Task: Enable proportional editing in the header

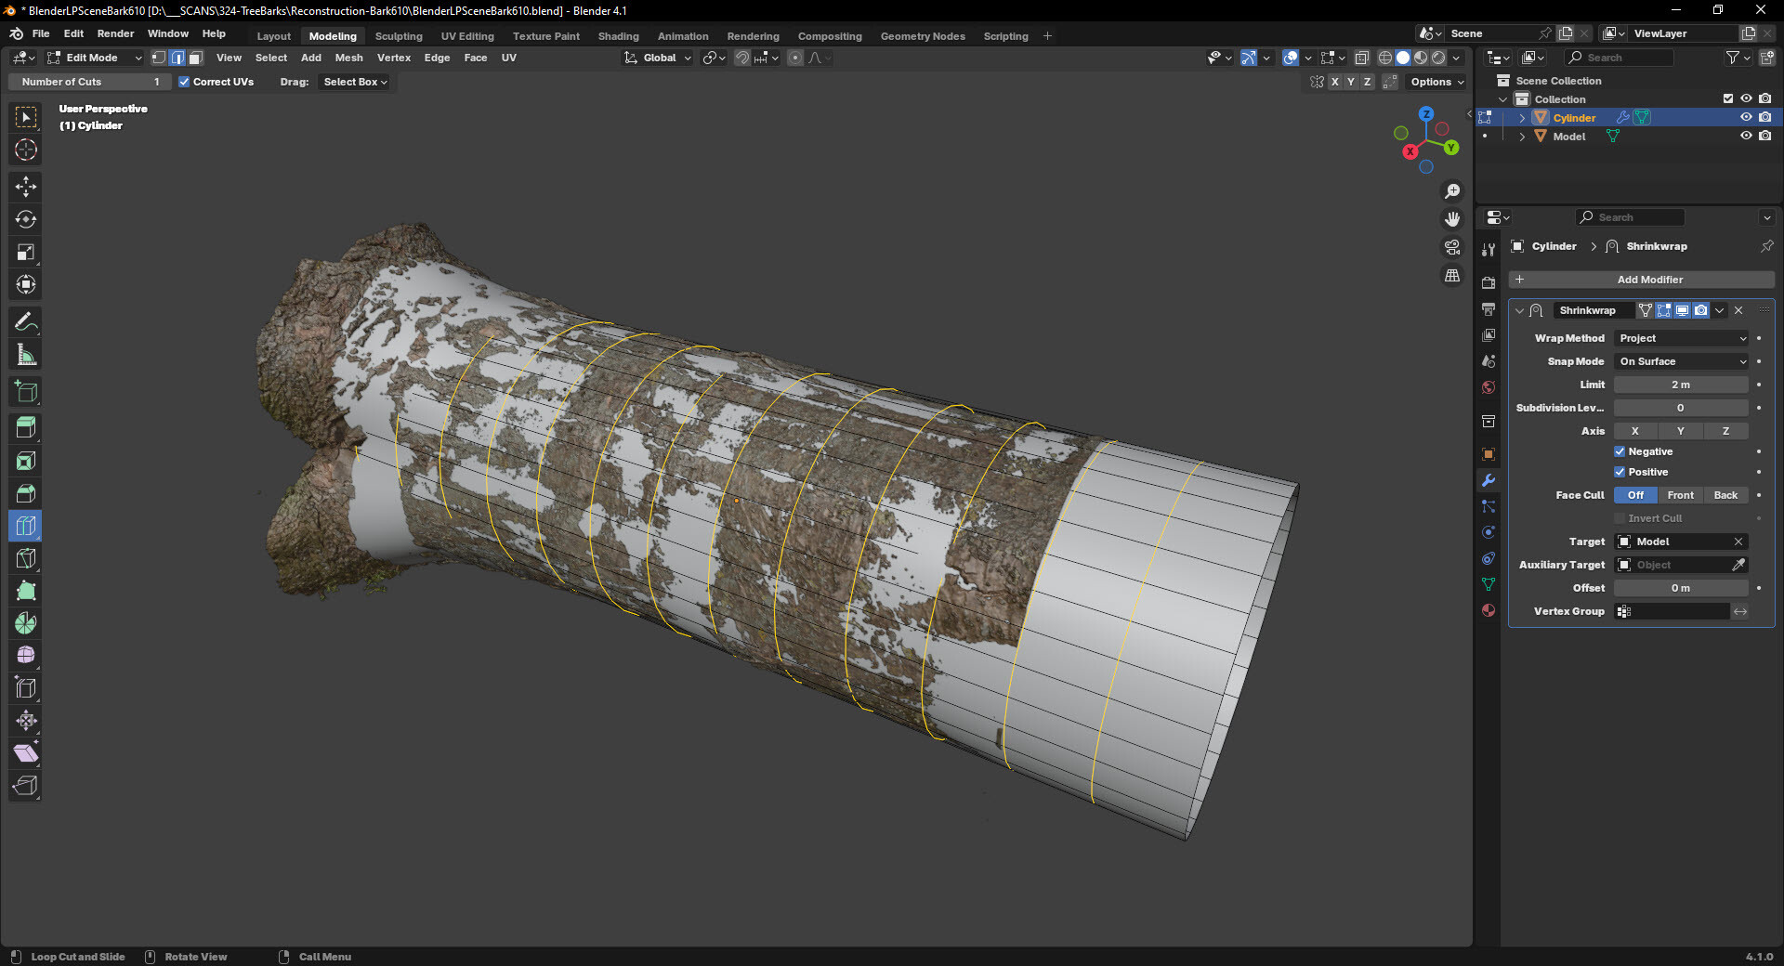Action: point(794,58)
